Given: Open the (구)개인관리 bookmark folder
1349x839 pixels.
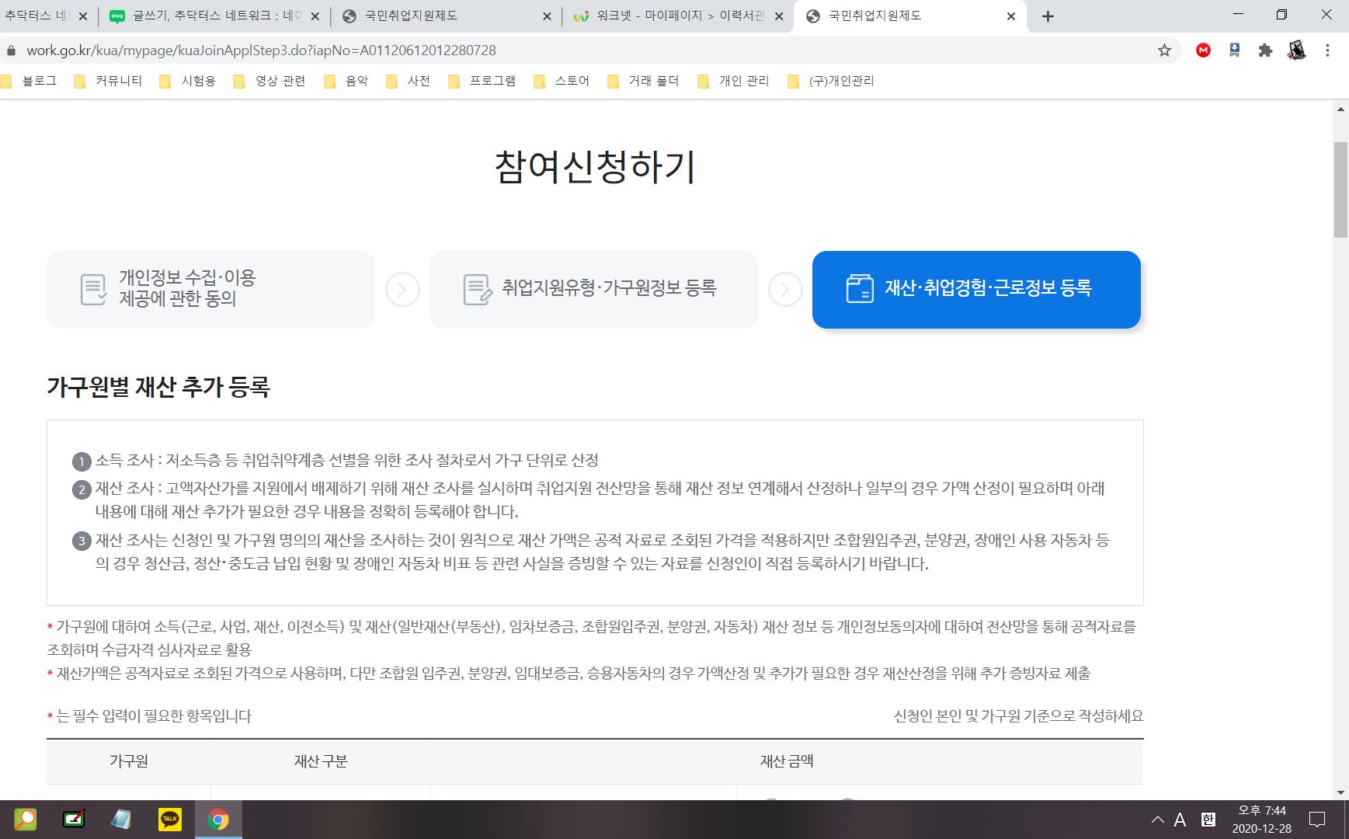Looking at the screenshot, I should pyautogui.click(x=831, y=81).
